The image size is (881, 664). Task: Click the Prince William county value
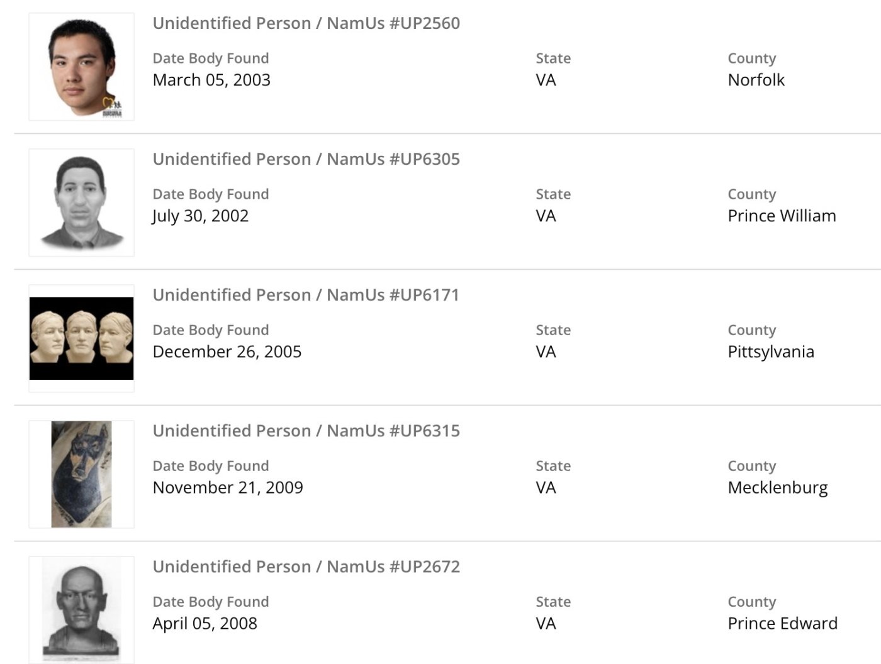[782, 216]
